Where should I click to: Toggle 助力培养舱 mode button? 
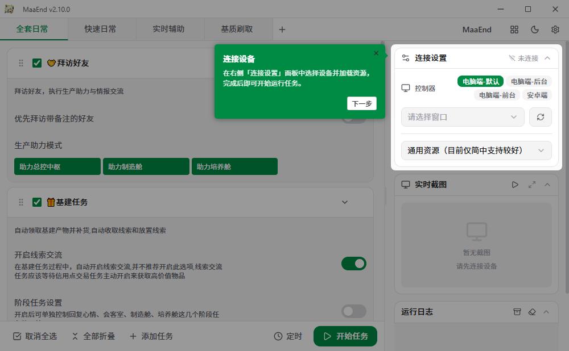(235, 166)
